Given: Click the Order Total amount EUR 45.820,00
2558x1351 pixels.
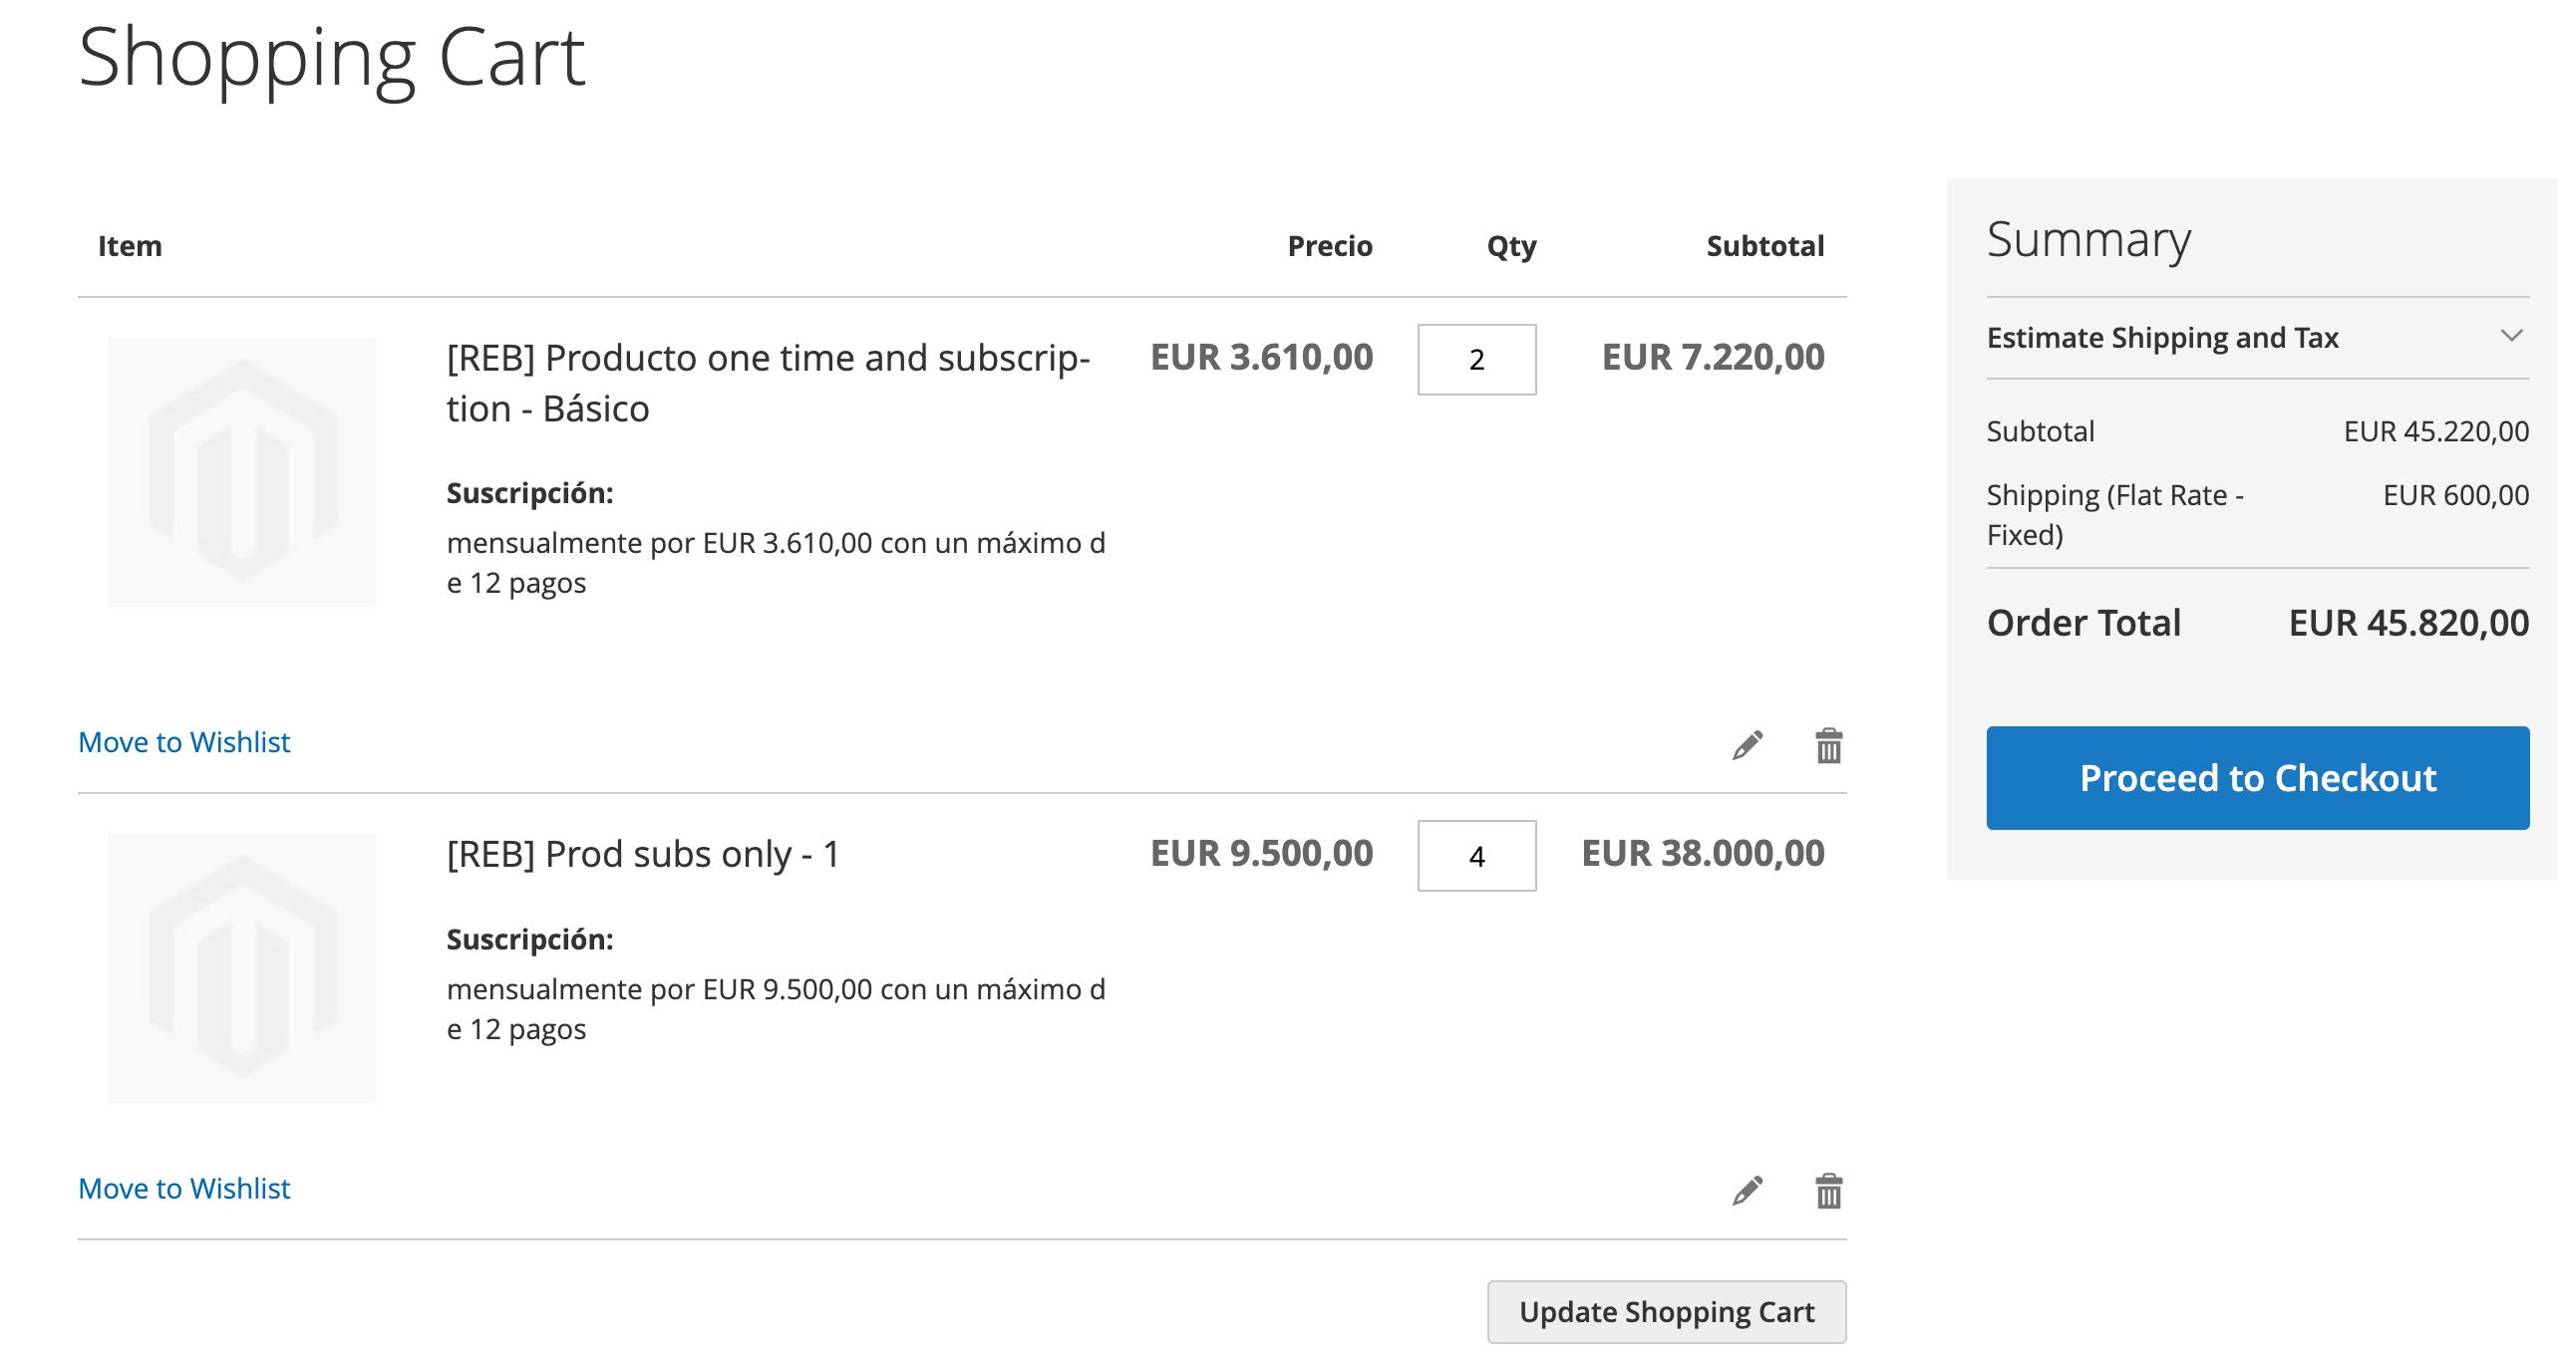Looking at the screenshot, I should click(x=2408, y=623).
